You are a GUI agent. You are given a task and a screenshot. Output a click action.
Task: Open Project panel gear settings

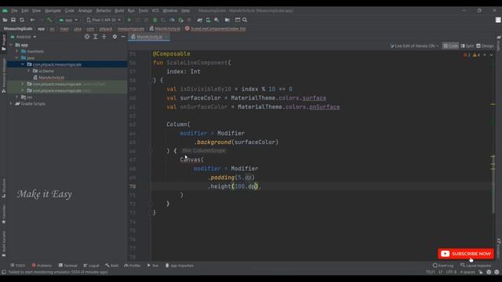pos(115,37)
